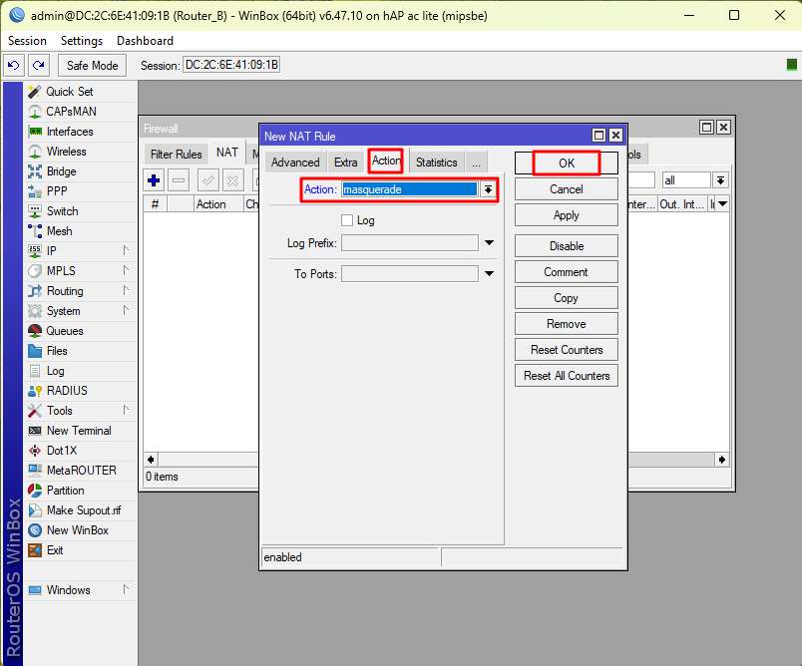Click the Firewall horizontal scrollbar
Image resolution: width=802 pixels, height=666 pixels.
tap(435, 460)
